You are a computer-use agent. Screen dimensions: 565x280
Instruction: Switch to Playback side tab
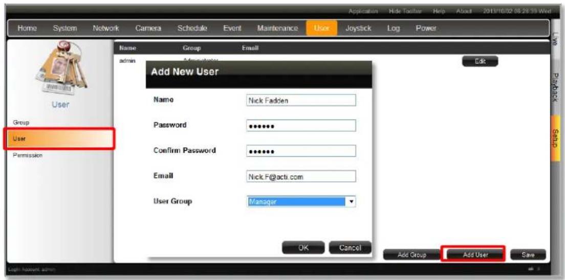coord(555,86)
